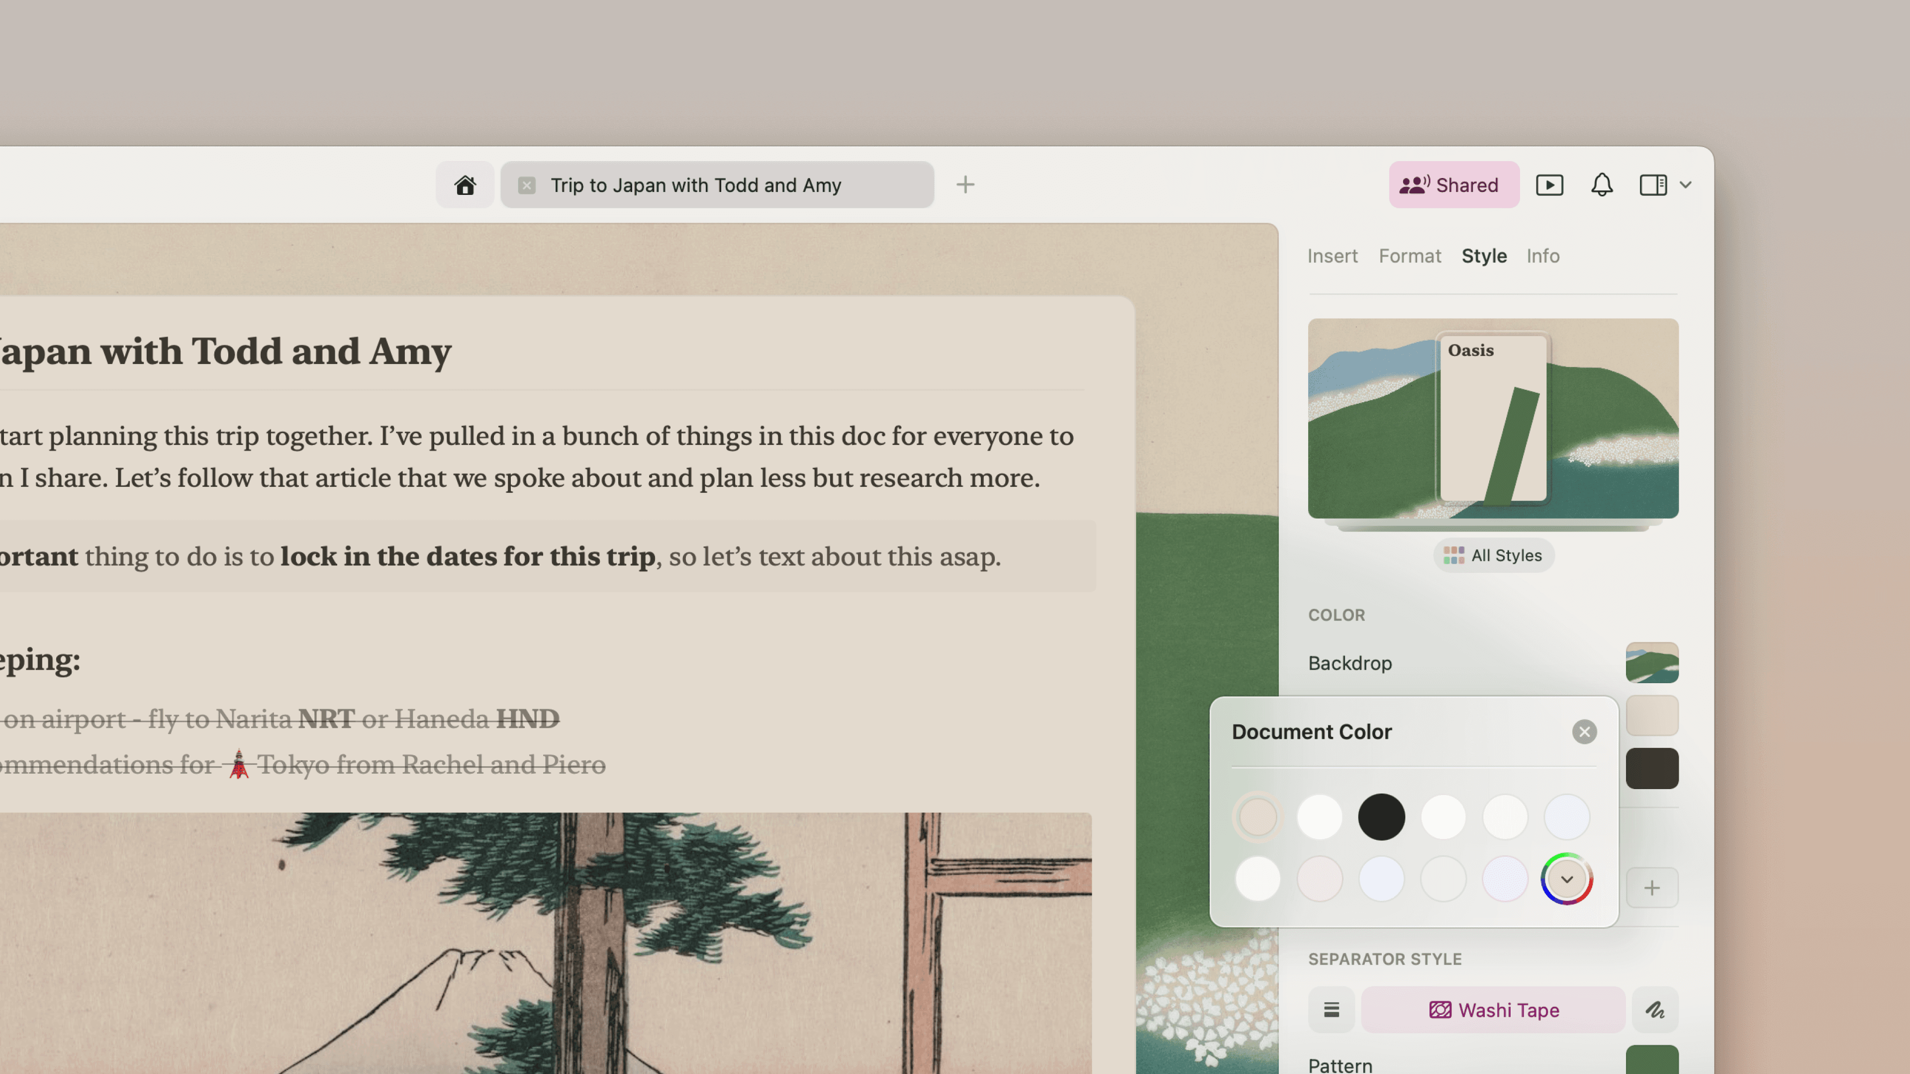This screenshot has height=1074, width=1910.
Task: Switch to the Insert tab
Action: (1332, 256)
